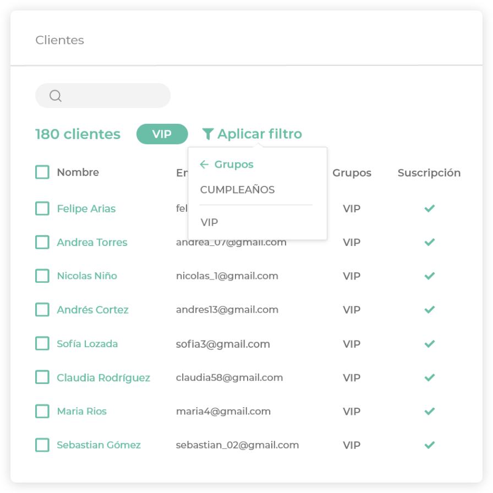493x493 pixels.
Task: Select Claudia Rodríguez row checkbox
Action: (x=42, y=377)
